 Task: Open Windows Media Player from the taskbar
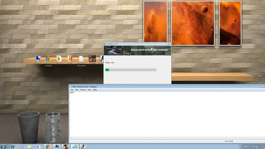click(21, 147)
